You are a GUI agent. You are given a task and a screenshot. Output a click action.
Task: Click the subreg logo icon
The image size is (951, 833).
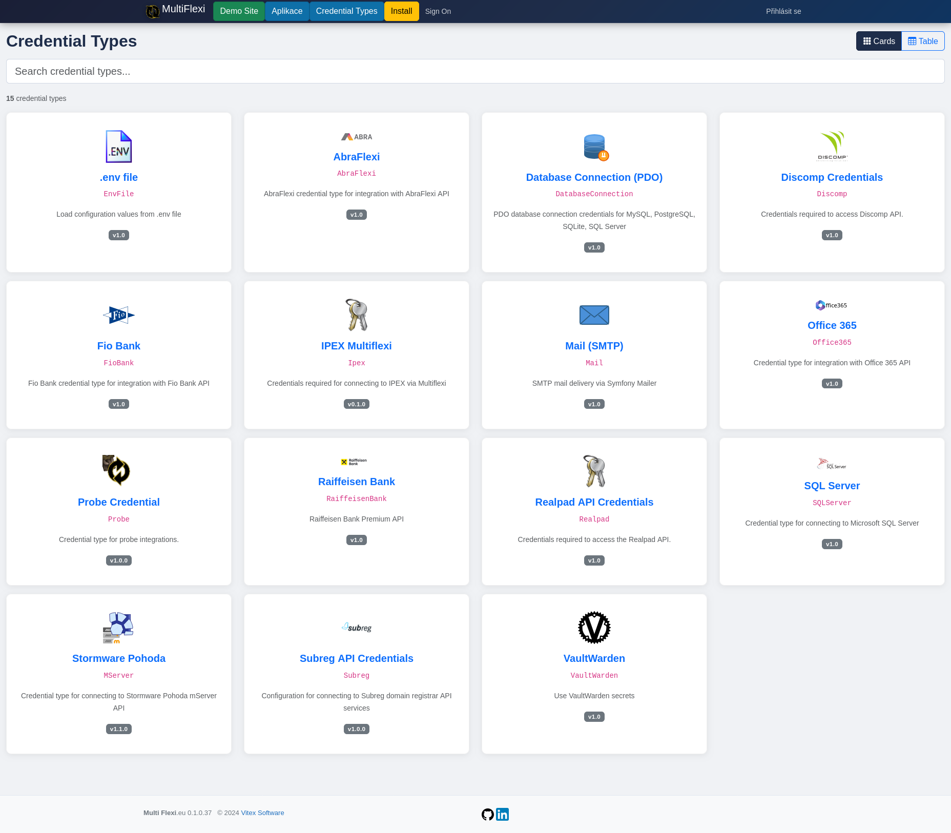click(x=357, y=628)
